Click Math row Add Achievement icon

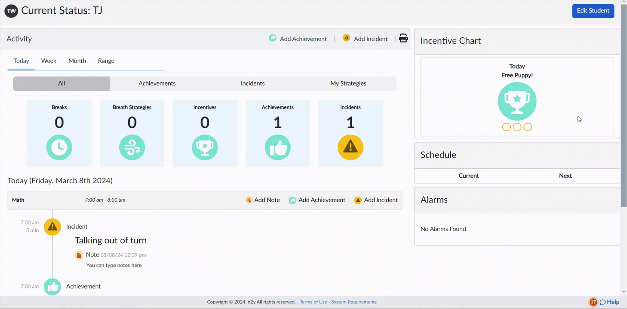[x=292, y=200]
